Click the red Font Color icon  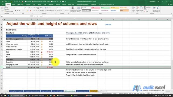coord(31,11)
